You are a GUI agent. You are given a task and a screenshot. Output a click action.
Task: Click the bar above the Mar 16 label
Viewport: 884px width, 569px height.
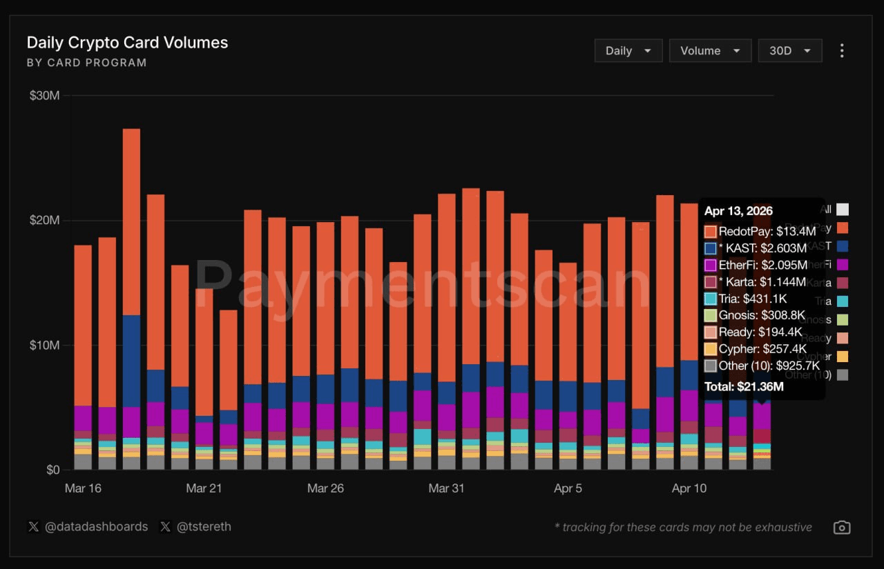83,310
